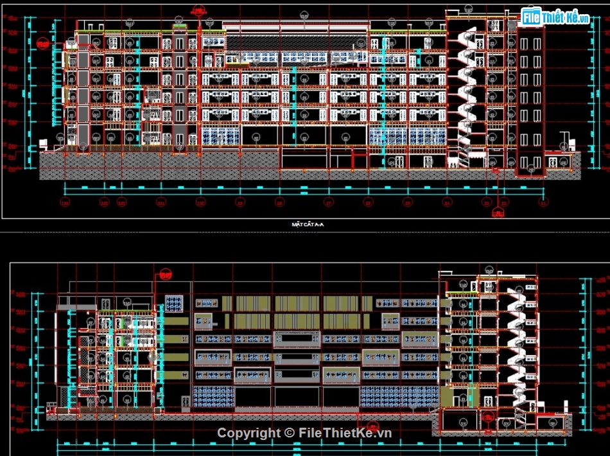Image resolution: width=610 pixels, height=456 pixels.
Task: Select the red section cut marker above top drawing
Action: coord(199,11)
